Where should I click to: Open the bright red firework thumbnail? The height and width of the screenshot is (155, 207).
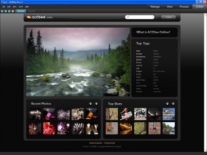click(49, 128)
